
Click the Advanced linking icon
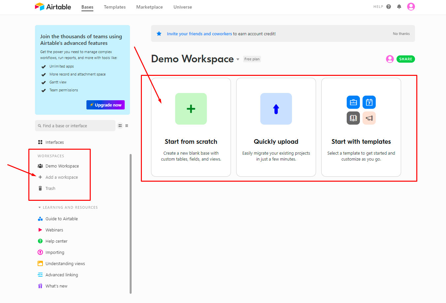[40, 275]
